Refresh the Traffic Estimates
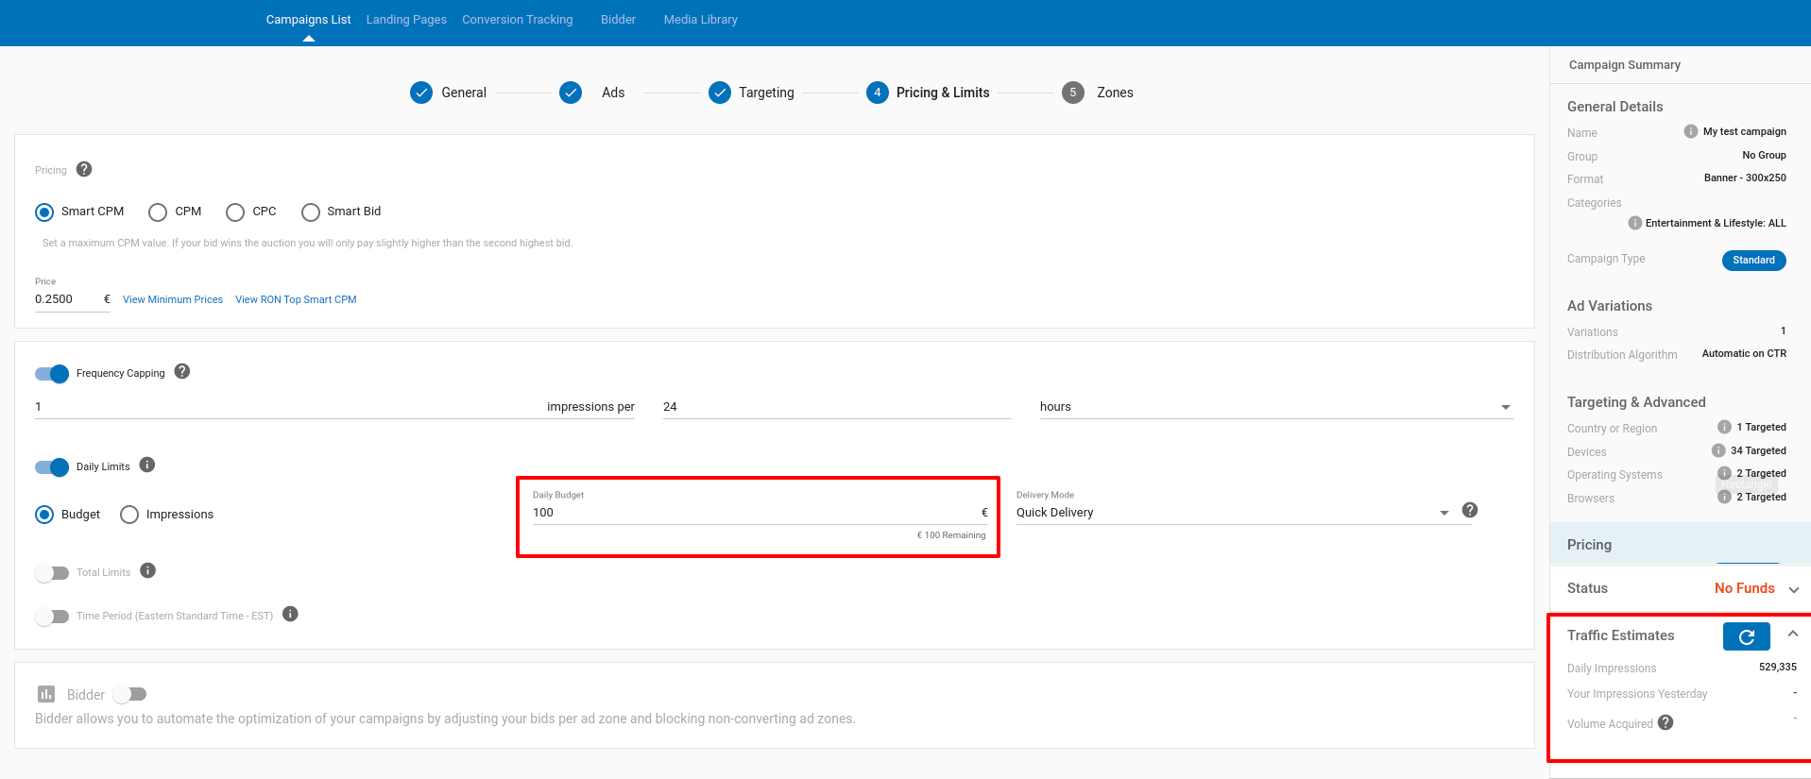The width and height of the screenshot is (1811, 779). point(1746,636)
